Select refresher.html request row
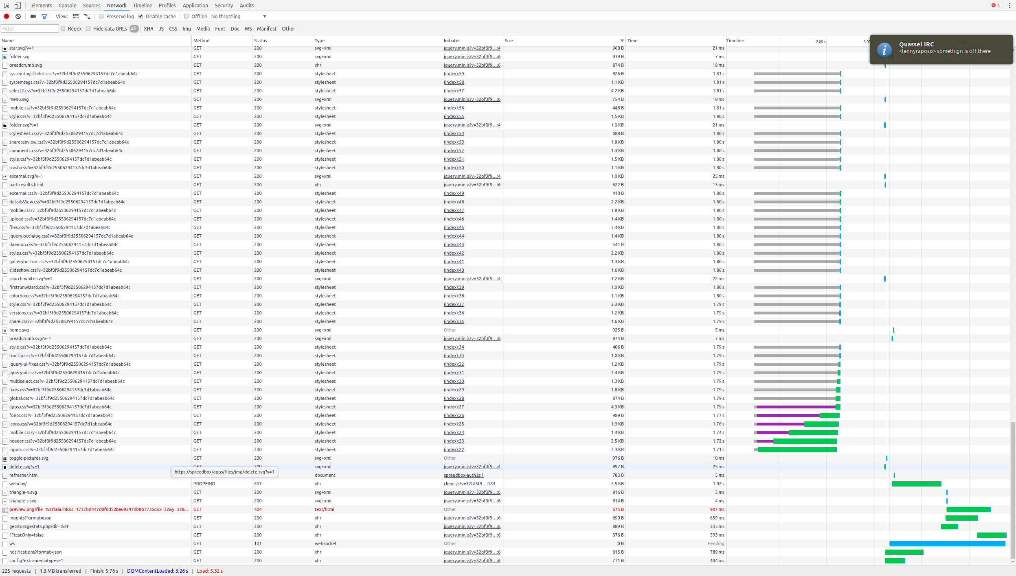Viewport: 1016px width, 576px height. point(505,475)
